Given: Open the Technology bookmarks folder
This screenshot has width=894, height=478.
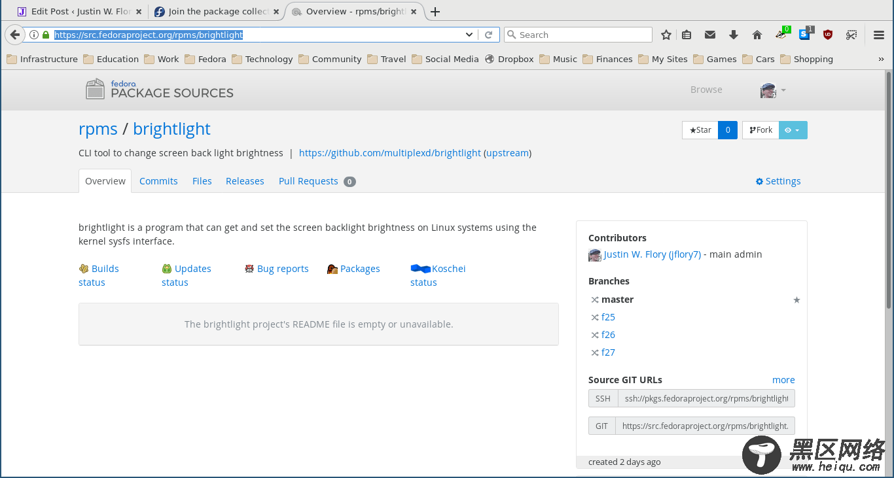Looking at the screenshot, I should pyautogui.click(x=262, y=59).
